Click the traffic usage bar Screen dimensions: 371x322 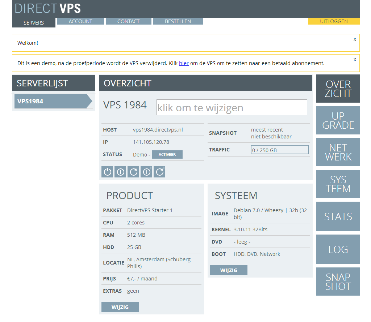[x=280, y=150]
